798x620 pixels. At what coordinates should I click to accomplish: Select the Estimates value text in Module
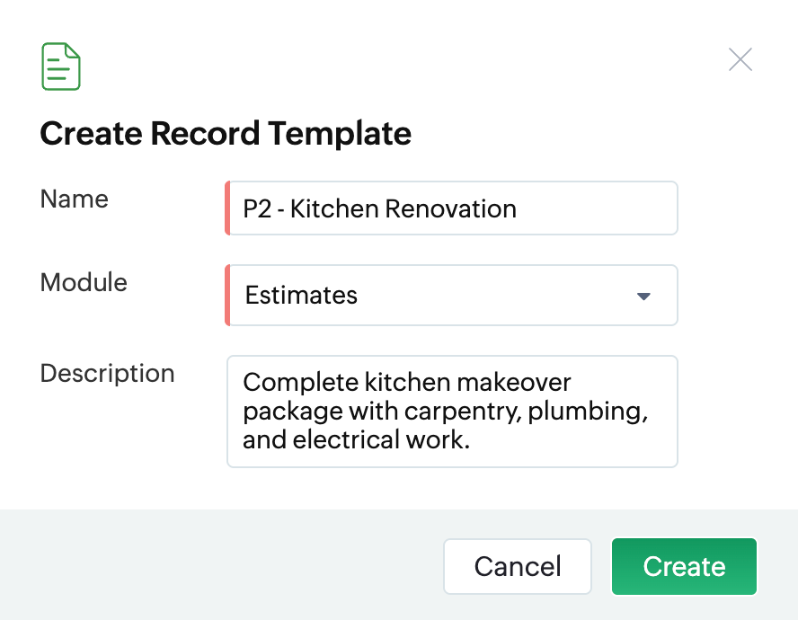pos(301,295)
